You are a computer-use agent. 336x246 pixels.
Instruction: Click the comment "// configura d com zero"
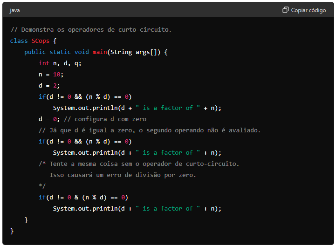tap(105, 119)
